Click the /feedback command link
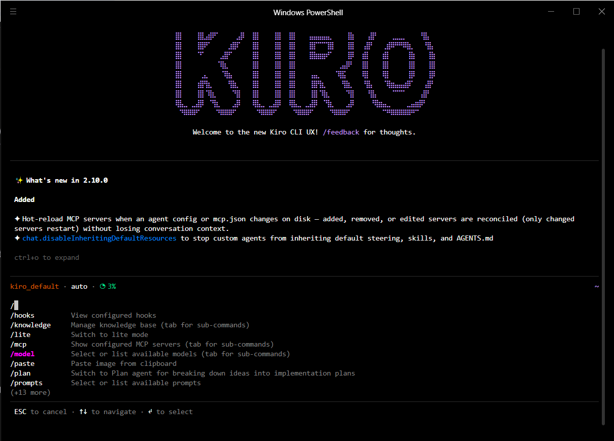Image resolution: width=614 pixels, height=441 pixels. [341, 132]
